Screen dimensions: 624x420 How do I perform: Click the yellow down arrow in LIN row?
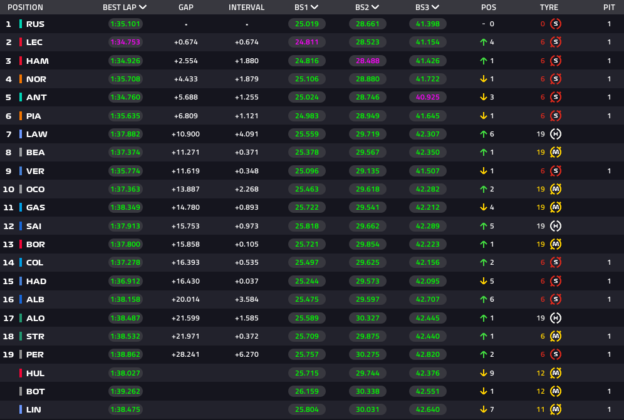pyautogui.click(x=483, y=409)
